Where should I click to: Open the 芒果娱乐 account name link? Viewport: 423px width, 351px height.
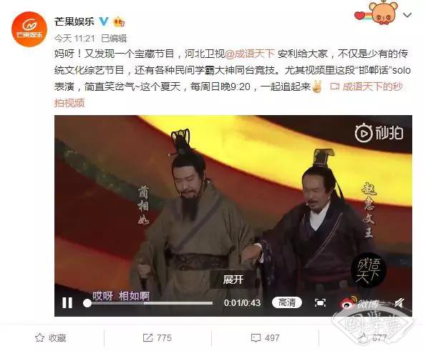(x=74, y=21)
